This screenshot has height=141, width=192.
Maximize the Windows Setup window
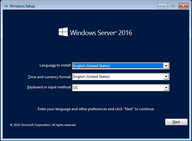173,6
